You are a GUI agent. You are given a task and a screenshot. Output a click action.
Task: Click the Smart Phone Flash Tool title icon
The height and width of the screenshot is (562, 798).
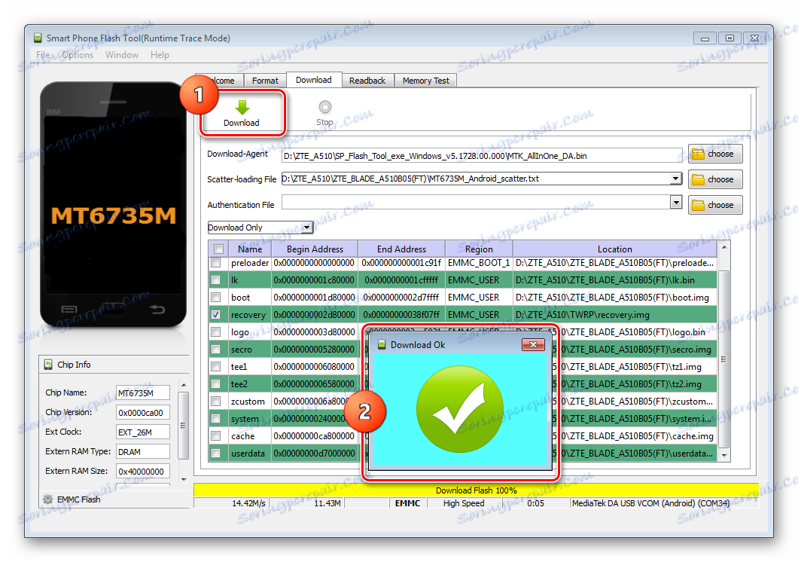coord(38,38)
